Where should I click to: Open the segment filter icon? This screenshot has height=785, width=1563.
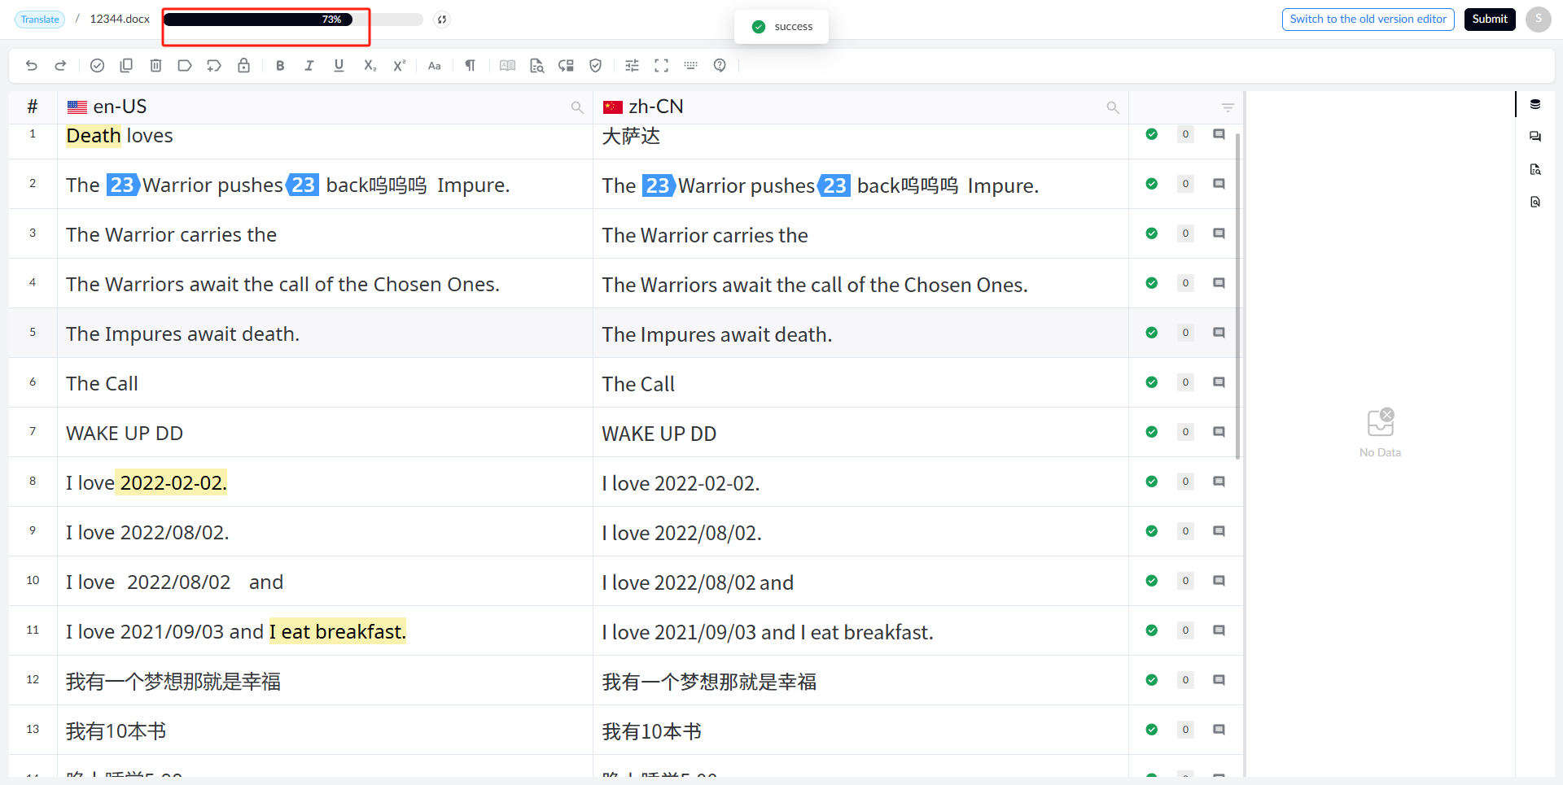[x=1228, y=107]
